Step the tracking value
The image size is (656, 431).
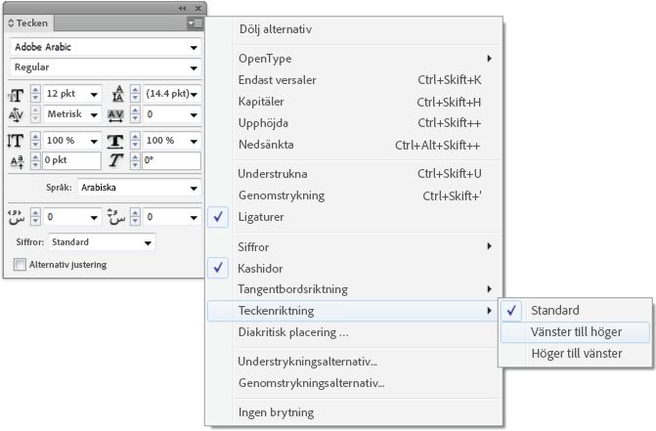(x=135, y=114)
